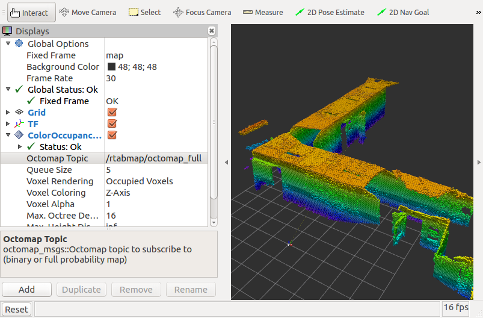Pick the Measure tool

(x=263, y=12)
